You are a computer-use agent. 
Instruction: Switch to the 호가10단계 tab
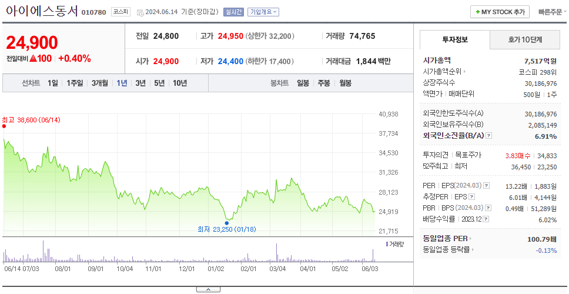click(x=525, y=39)
